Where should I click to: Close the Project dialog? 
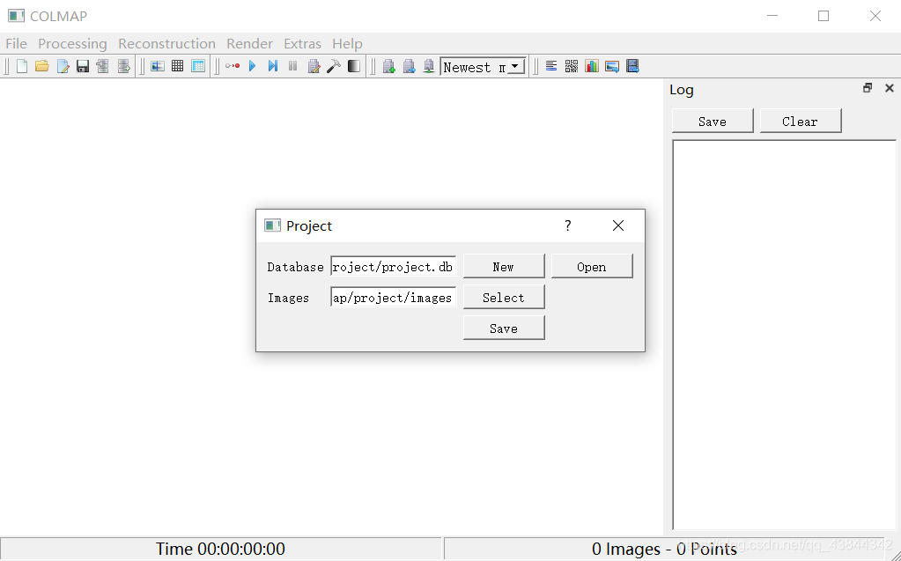(618, 225)
